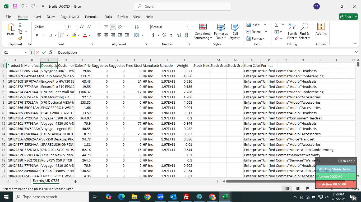Toggle Center horizontal alignment
Viewport: 361px width, 202px height.
pos(106,35)
